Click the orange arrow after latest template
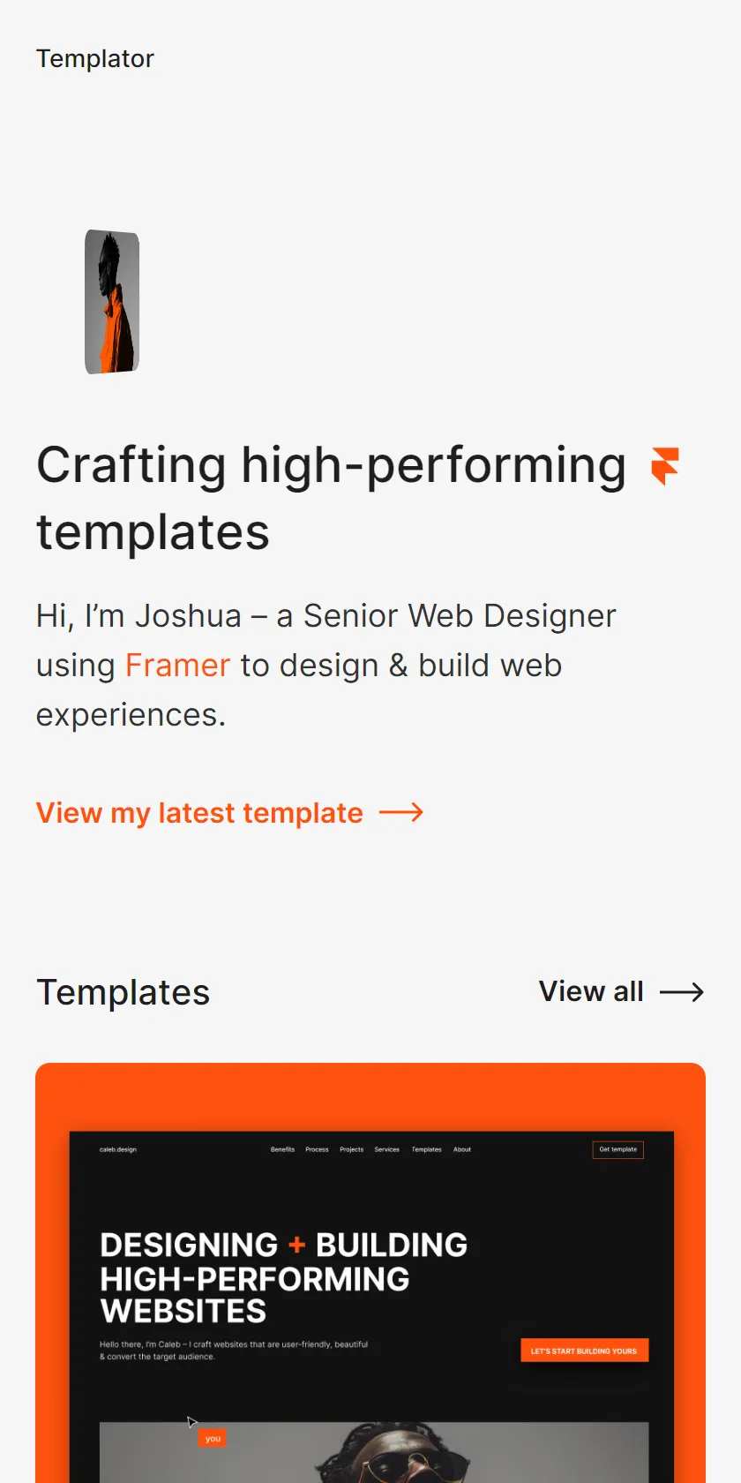 (401, 812)
